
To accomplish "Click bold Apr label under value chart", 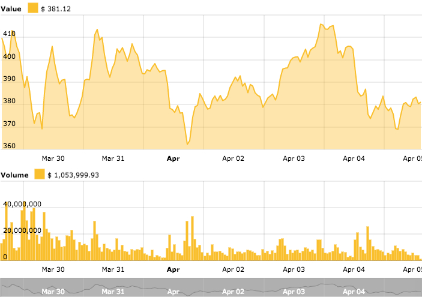I will pos(173,158).
